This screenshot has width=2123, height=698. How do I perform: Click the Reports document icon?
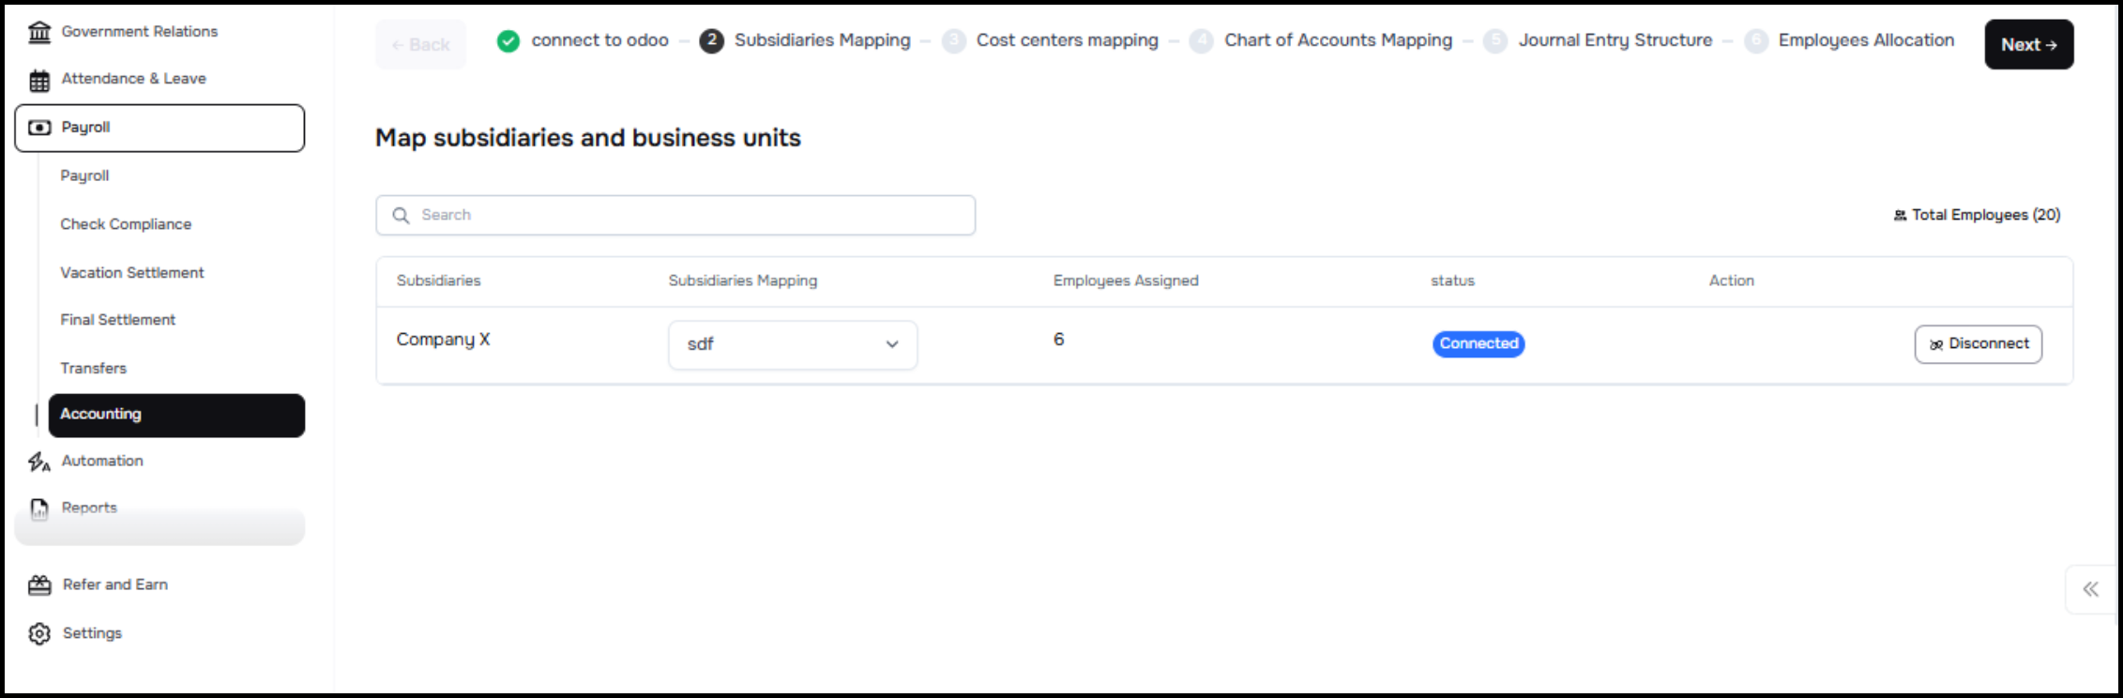pyautogui.click(x=39, y=508)
